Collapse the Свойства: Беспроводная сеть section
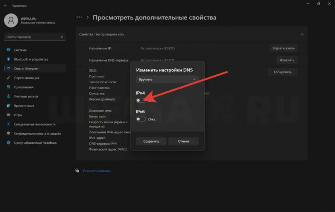 tap(302, 34)
